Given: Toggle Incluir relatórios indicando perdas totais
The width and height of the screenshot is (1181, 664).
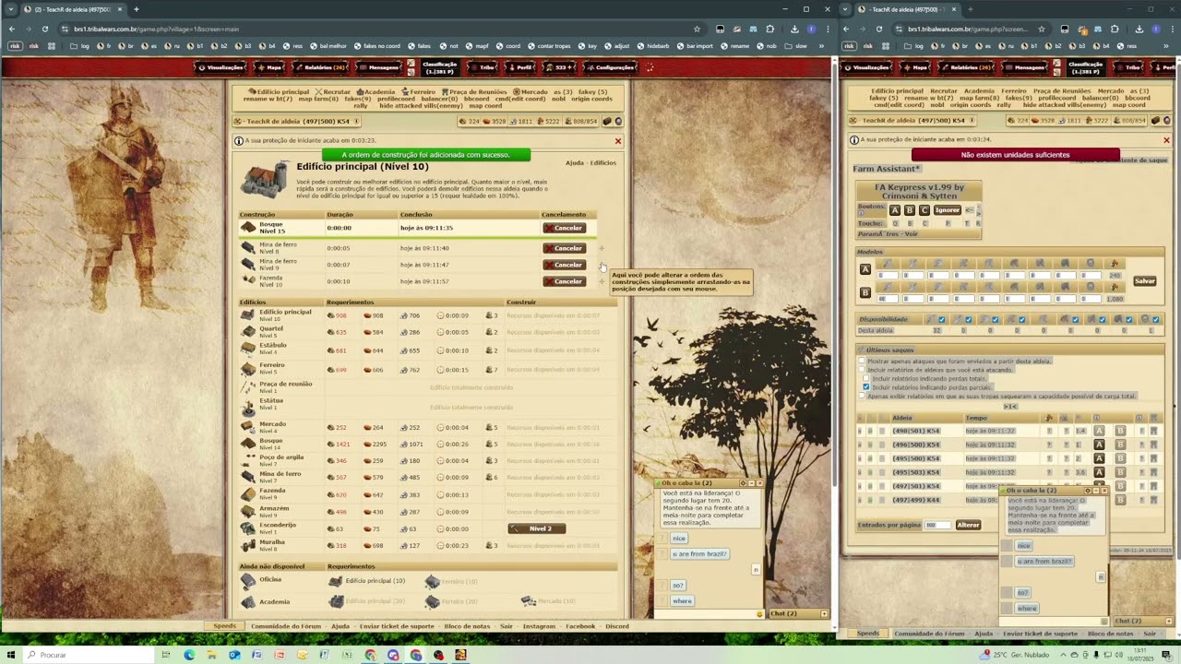Looking at the screenshot, I should (866, 379).
